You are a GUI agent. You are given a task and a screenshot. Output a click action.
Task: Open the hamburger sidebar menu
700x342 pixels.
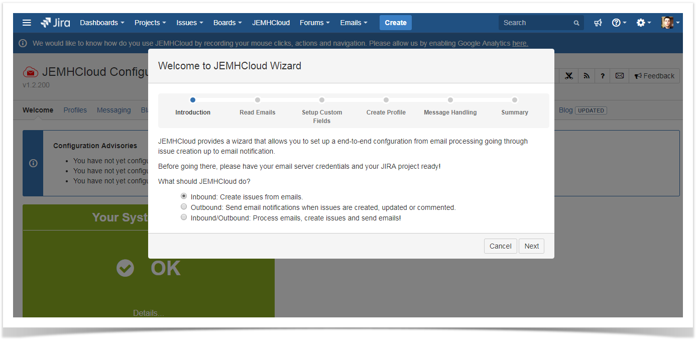(27, 23)
